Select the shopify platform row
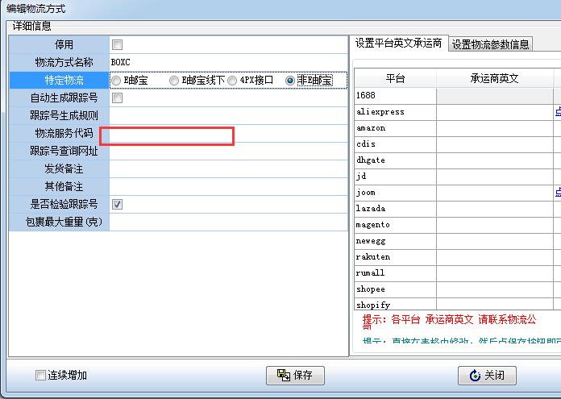Image resolution: width=561 pixels, height=399 pixels. coord(395,305)
